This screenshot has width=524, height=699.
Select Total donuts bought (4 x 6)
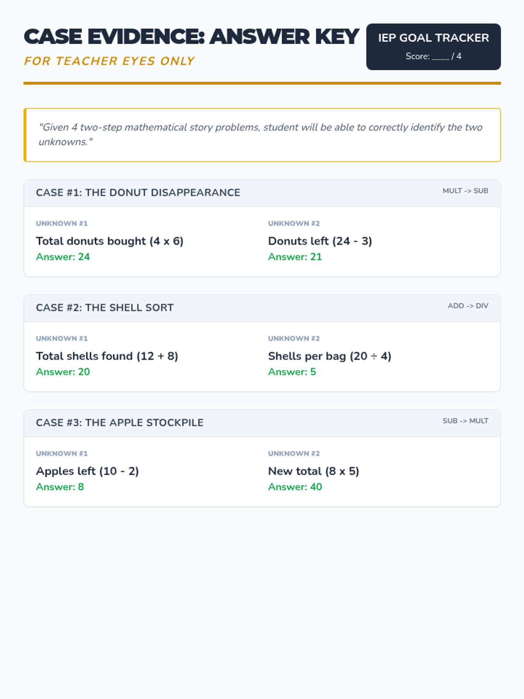[110, 241]
